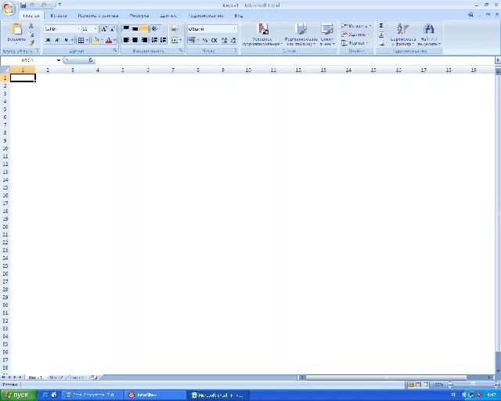Screen dimensions: 501x401
Task: Switch to the Рецензирование (Review) ribbon tab
Action: click(206, 16)
